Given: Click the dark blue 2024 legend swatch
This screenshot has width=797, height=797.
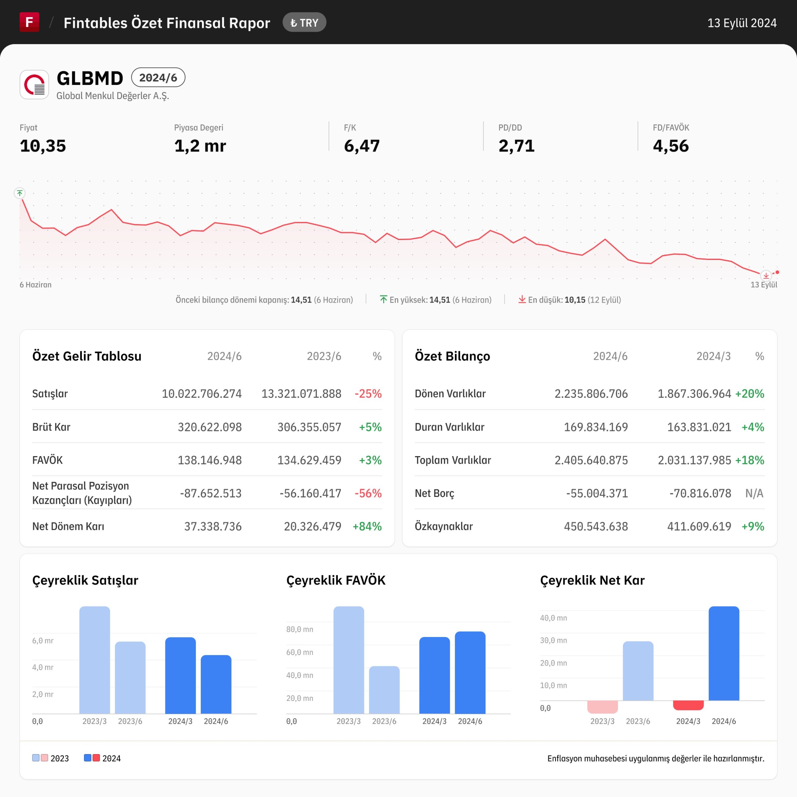Looking at the screenshot, I should (x=87, y=758).
